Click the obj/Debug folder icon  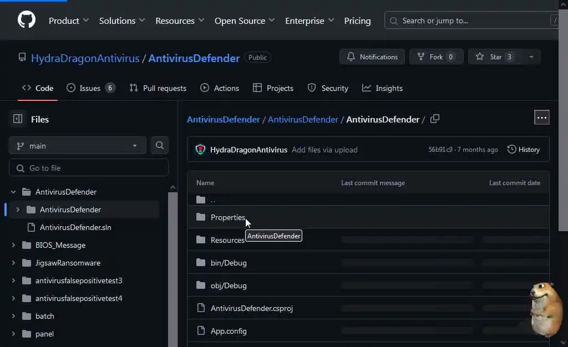coord(201,285)
